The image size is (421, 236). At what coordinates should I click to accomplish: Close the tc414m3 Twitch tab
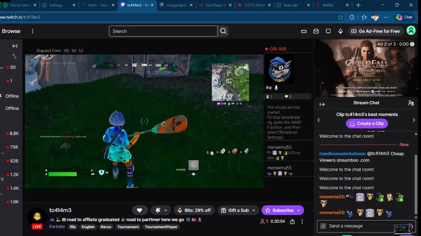pos(152,5)
